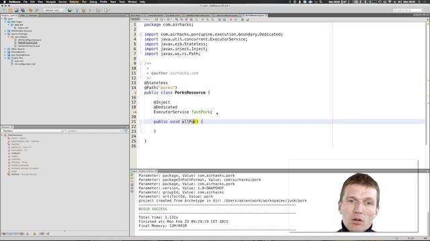Open the Members dropdown in Navigator
Image resolution: width=430 pixels, height=241 pixels.
point(32,131)
